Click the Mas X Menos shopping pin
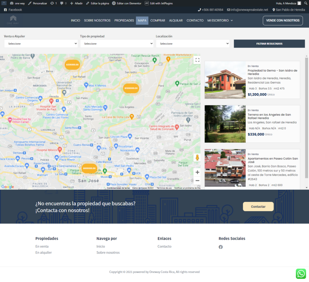The width and height of the screenshot is (309, 282). tap(86, 85)
